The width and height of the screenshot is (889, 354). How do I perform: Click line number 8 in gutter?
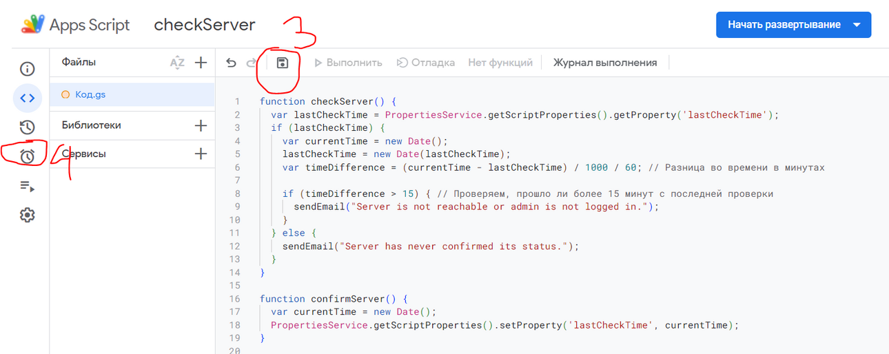click(x=237, y=194)
